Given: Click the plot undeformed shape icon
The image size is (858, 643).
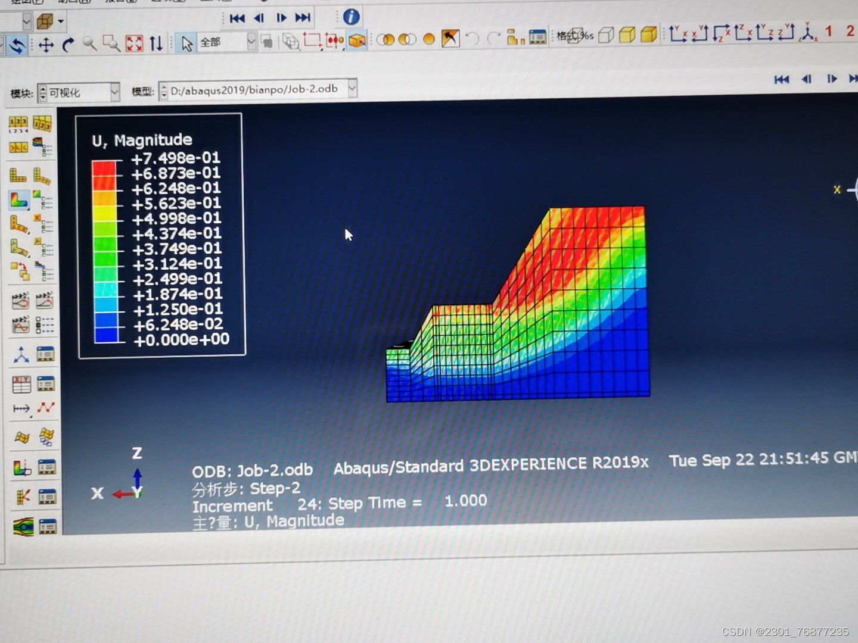Looking at the screenshot, I should click(18, 175).
